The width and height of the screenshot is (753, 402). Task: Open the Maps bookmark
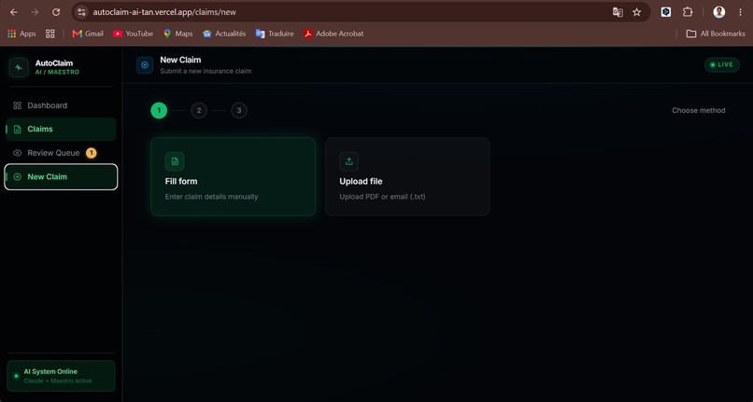(x=178, y=34)
